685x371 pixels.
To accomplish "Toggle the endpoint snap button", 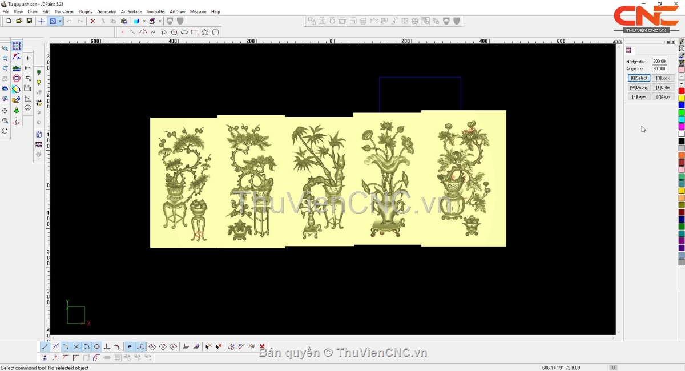I will click(x=45, y=346).
